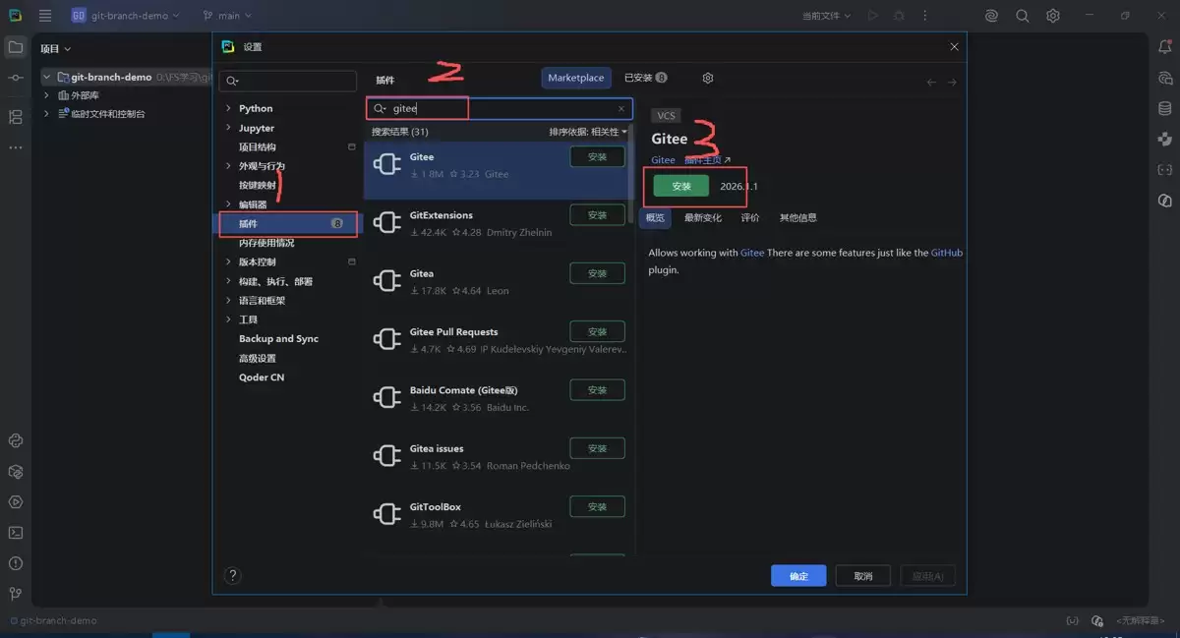Open the 当前文件 run configuration dropdown
Image resolution: width=1180 pixels, height=638 pixels.
click(826, 16)
